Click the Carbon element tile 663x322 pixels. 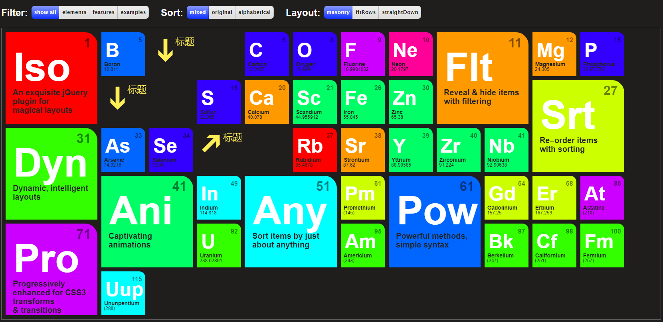267,54
